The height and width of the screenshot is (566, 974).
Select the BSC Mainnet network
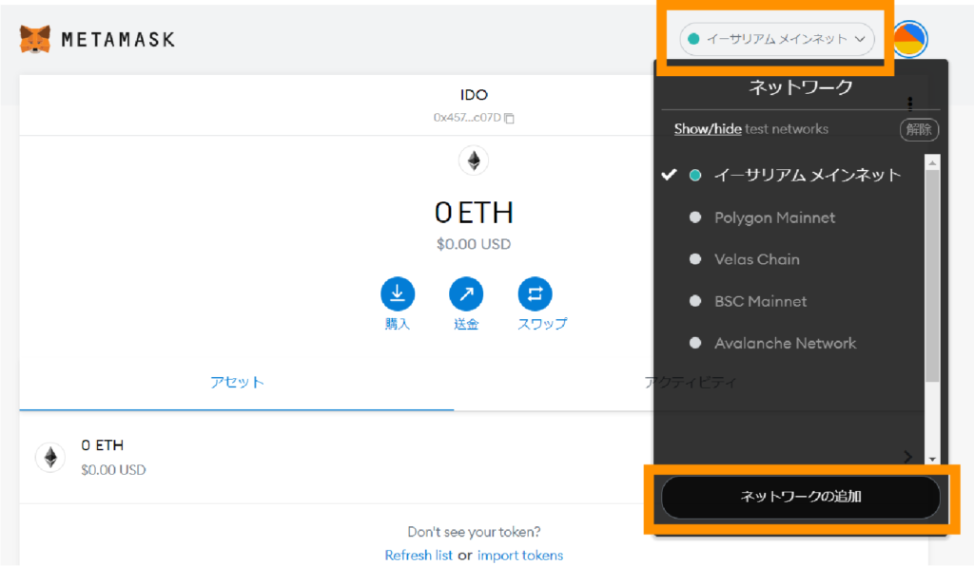tap(760, 301)
